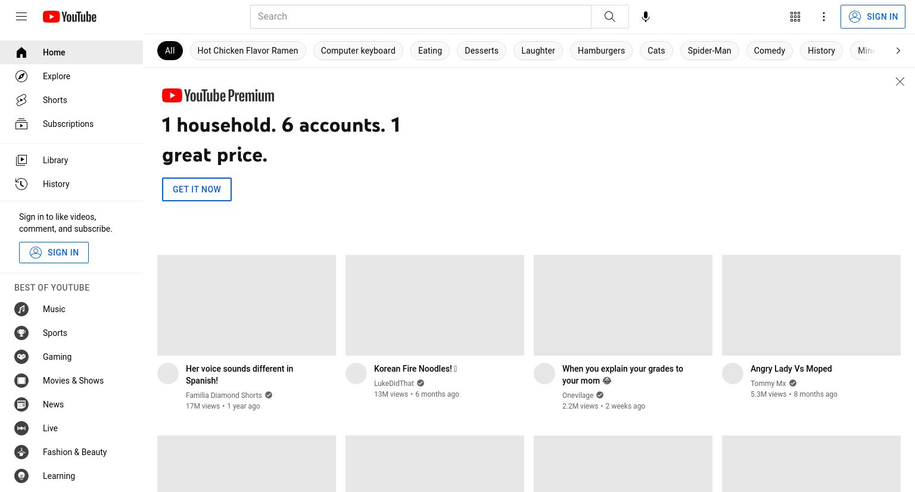Image resolution: width=915 pixels, height=492 pixels.
Task: Open the Spanish voice video thumbnail
Action: [x=247, y=305]
